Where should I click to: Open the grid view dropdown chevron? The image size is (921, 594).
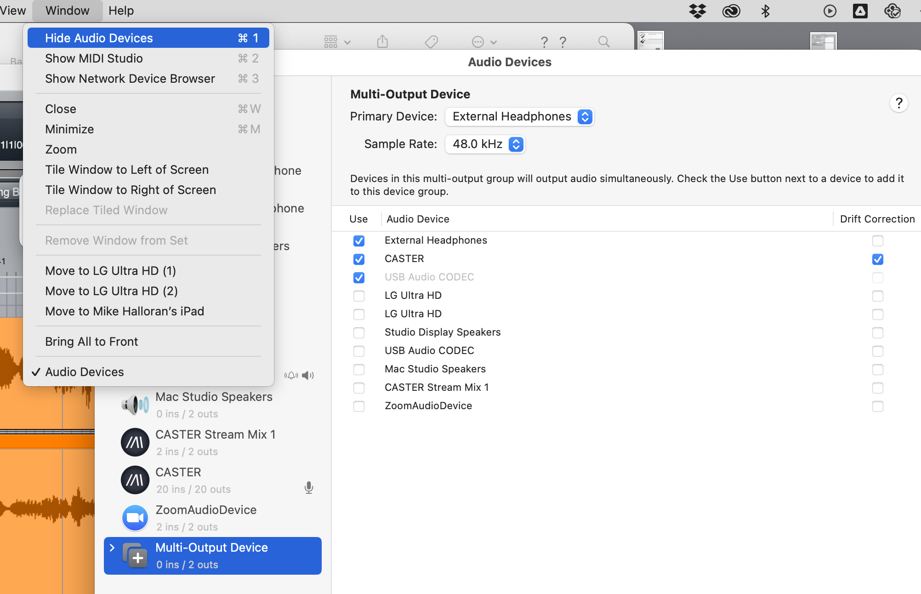[x=347, y=42]
